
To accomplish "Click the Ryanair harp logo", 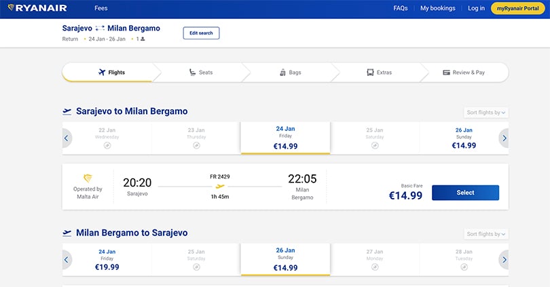I will pyautogui.click(x=11, y=7).
